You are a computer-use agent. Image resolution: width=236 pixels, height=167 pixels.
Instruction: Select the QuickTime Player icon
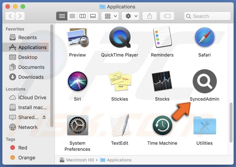pos(120,37)
